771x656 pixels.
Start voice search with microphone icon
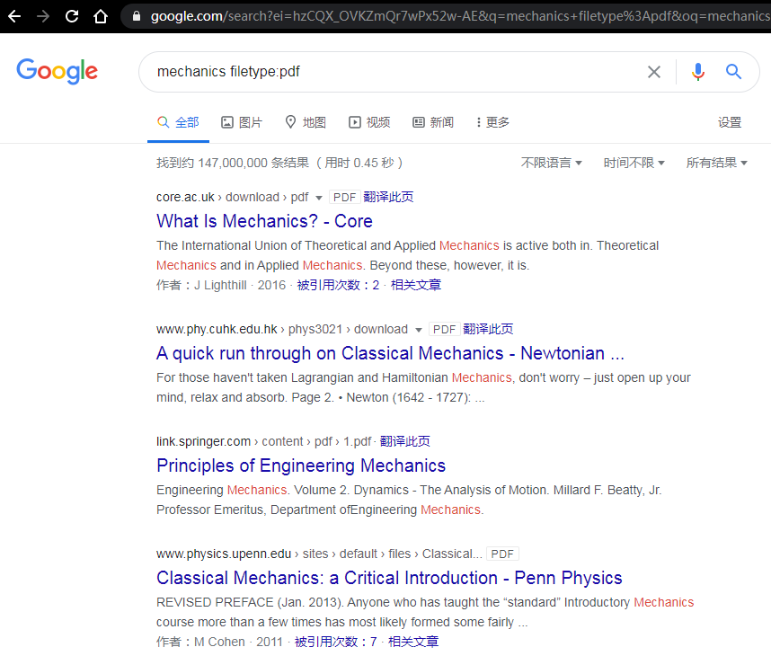point(698,72)
